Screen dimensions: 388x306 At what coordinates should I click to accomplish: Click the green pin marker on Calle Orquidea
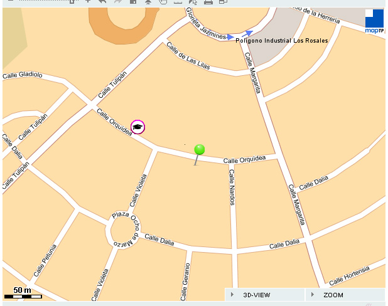200,150
